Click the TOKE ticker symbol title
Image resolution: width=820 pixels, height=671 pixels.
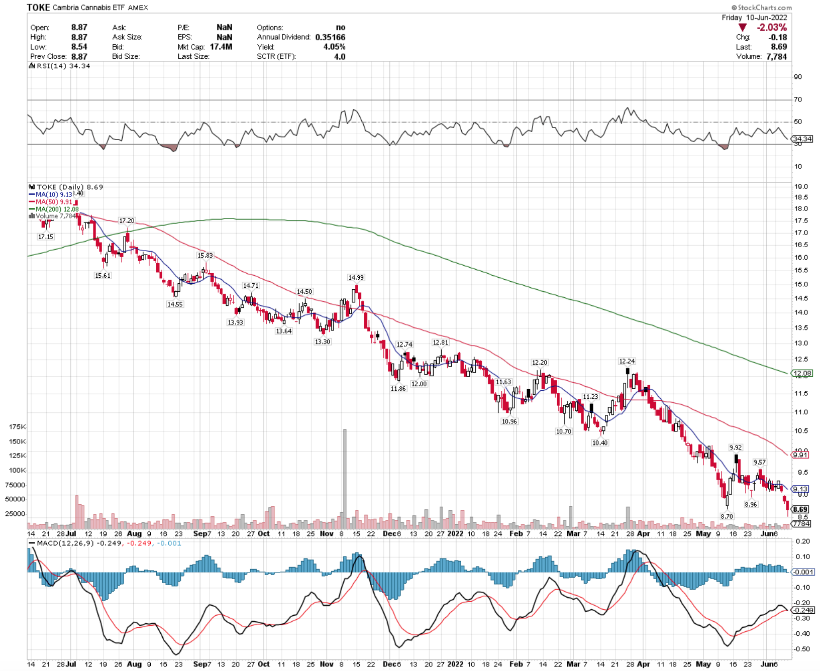click(38, 7)
